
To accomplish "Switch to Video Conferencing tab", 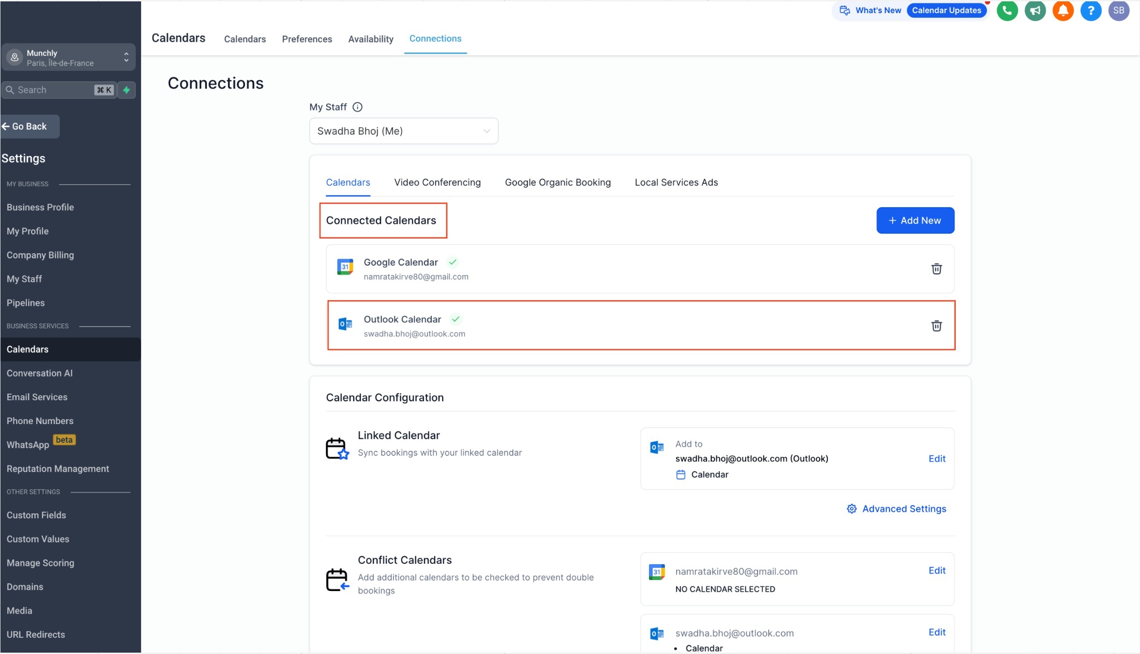I will pos(437,182).
